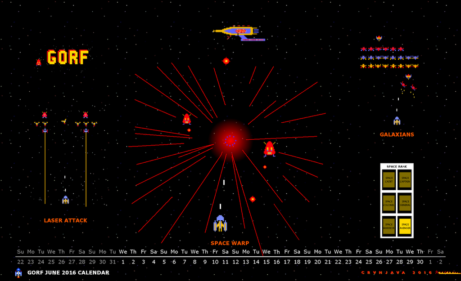
Task: Select calendar date 21
Action: point(328,262)
